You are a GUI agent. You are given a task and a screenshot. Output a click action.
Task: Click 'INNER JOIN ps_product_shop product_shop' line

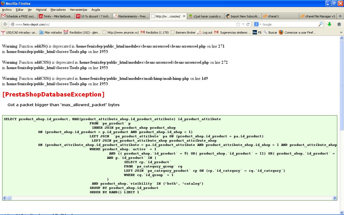tap(134, 128)
